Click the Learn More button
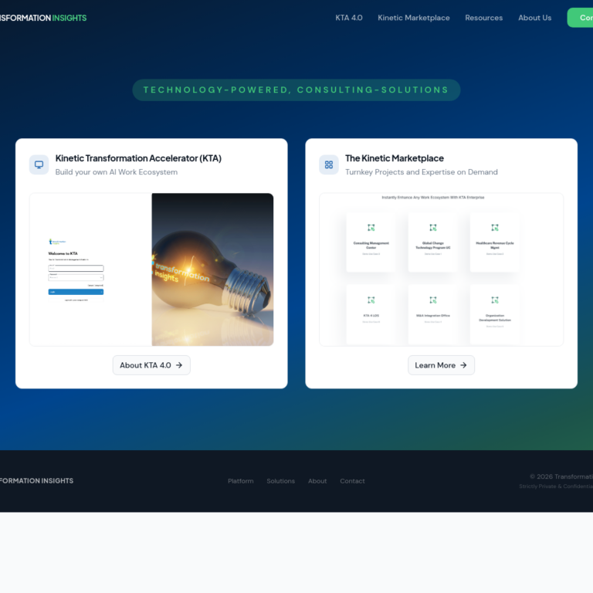 click(441, 365)
